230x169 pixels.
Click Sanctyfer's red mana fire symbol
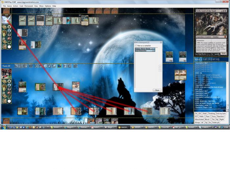pos(9,93)
